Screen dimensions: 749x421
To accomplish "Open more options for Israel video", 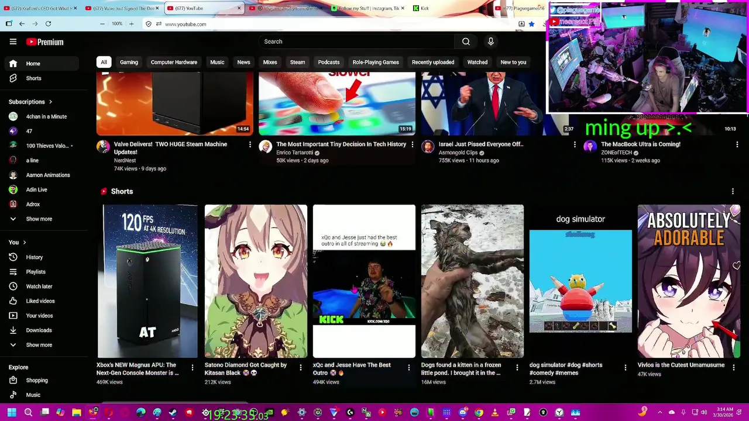I will pos(575,144).
